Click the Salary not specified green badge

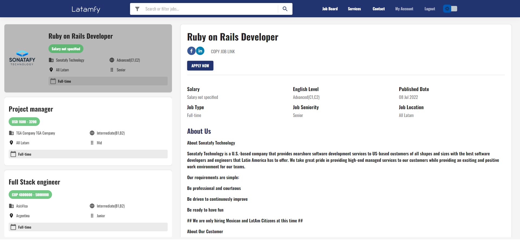(66, 49)
